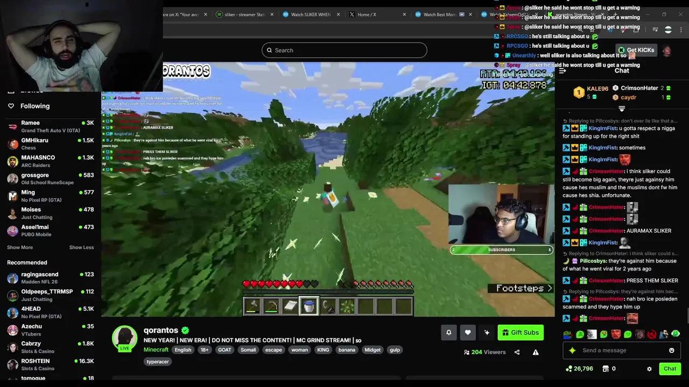Open Aseel'Imai PUBG Mobile channel
This screenshot has width=689, height=387.
pos(51,231)
